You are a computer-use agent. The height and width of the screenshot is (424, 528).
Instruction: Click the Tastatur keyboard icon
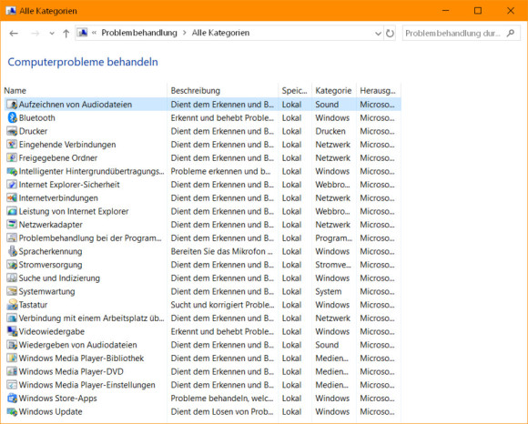(x=12, y=305)
